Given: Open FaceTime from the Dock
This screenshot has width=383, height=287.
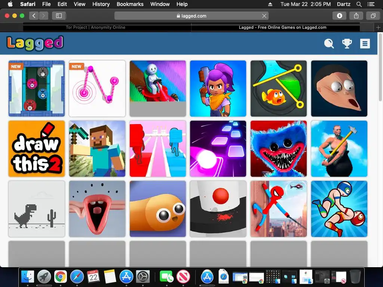Looking at the screenshot, I should (166, 277).
